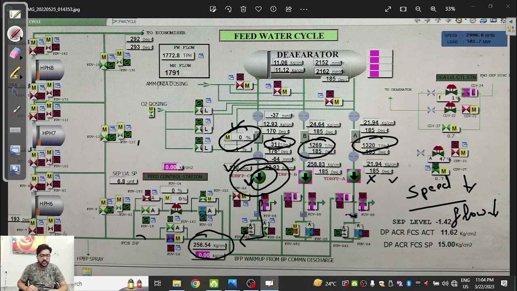Open the FEED CONTROL STATION button
Image resolution: width=517 pixels, height=291 pixels.
click(175, 177)
